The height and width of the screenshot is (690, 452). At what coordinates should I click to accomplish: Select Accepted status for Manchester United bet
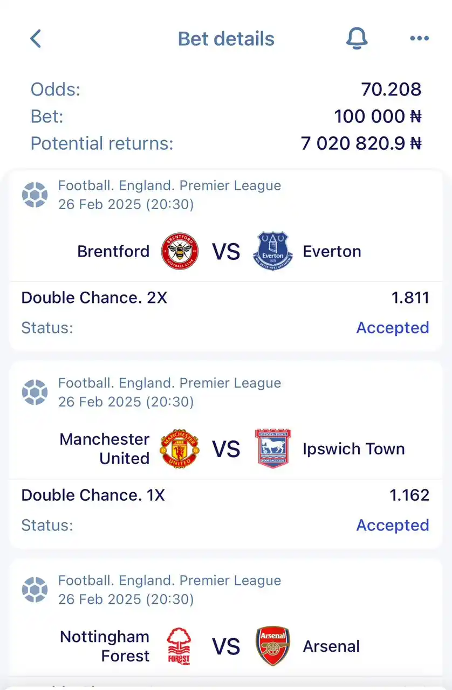click(x=393, y=525)
